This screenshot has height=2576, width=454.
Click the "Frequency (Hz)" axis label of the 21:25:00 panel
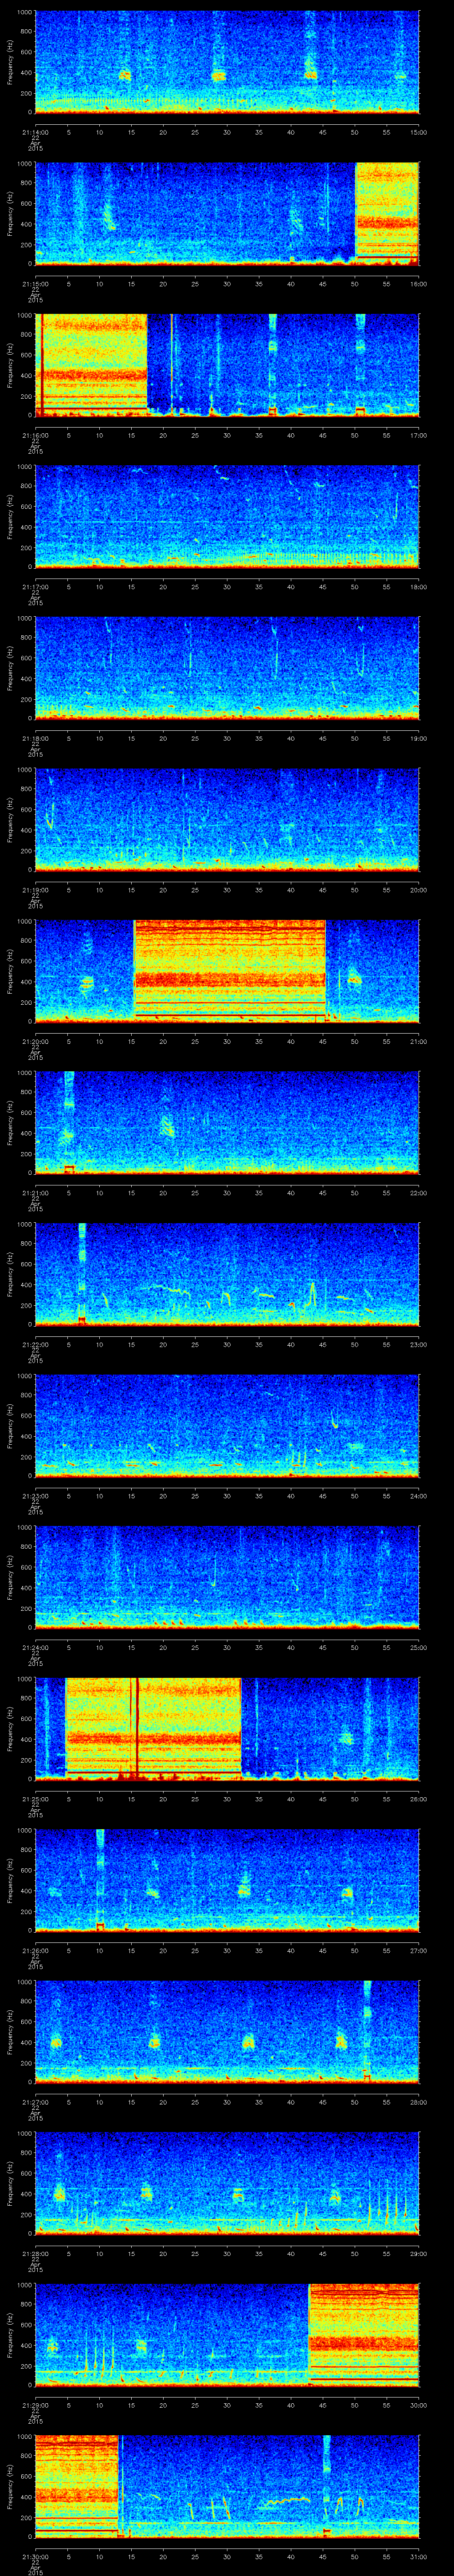pyautogui.click(x=10, y=1728)
